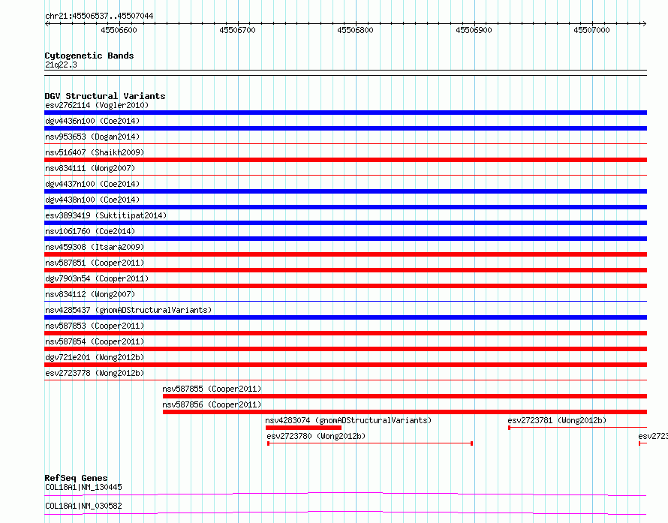Image resolution: width=668 pixels, height=523 pixels.
Task: Click the short red nsv4283074 variant bar
Action: click(x=303, y=428)
